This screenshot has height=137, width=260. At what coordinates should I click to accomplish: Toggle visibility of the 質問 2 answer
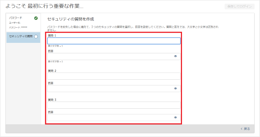176,88
